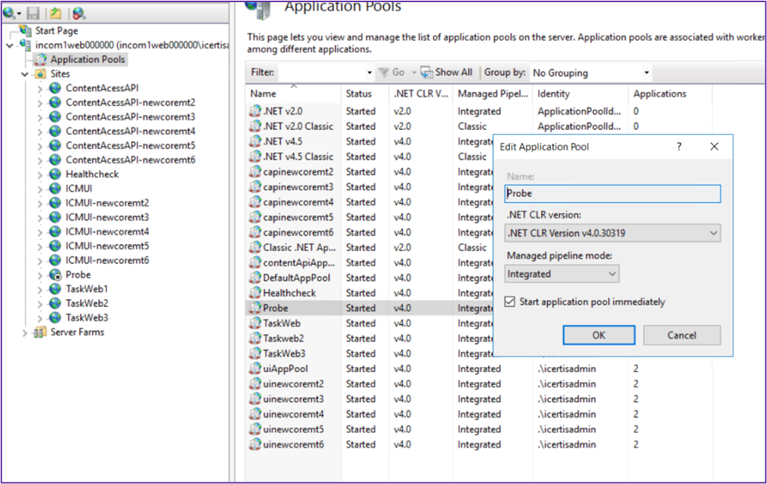Open the Group by dropdown
This screenshot has width=767, height=484.
[590, 73]
